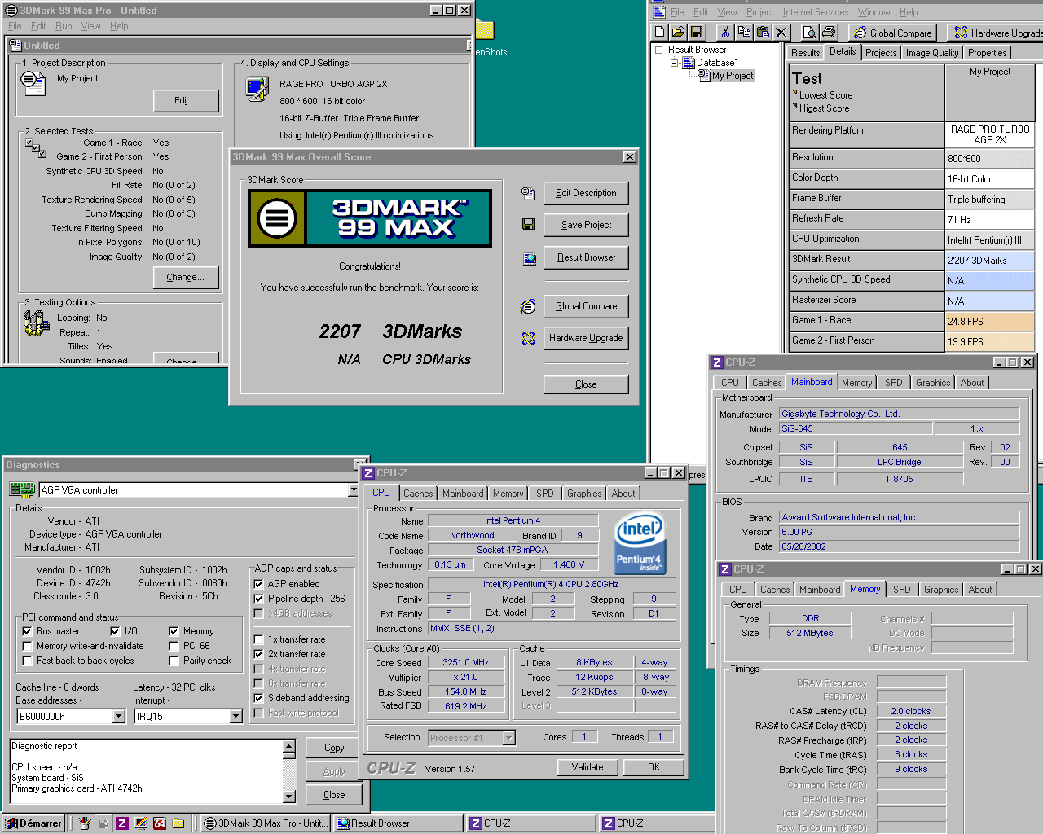This screenshot has height=834, width=1043.
Task: Toggle the Pipeline depth - 256 checkbox
Action: (258, 599)
